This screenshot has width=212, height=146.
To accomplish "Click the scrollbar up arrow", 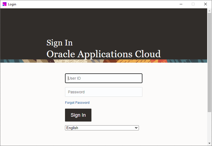I will click(x=210, y=10).
